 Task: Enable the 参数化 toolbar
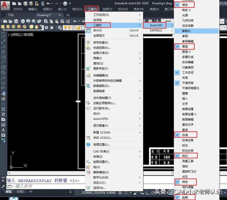(196, 31)
